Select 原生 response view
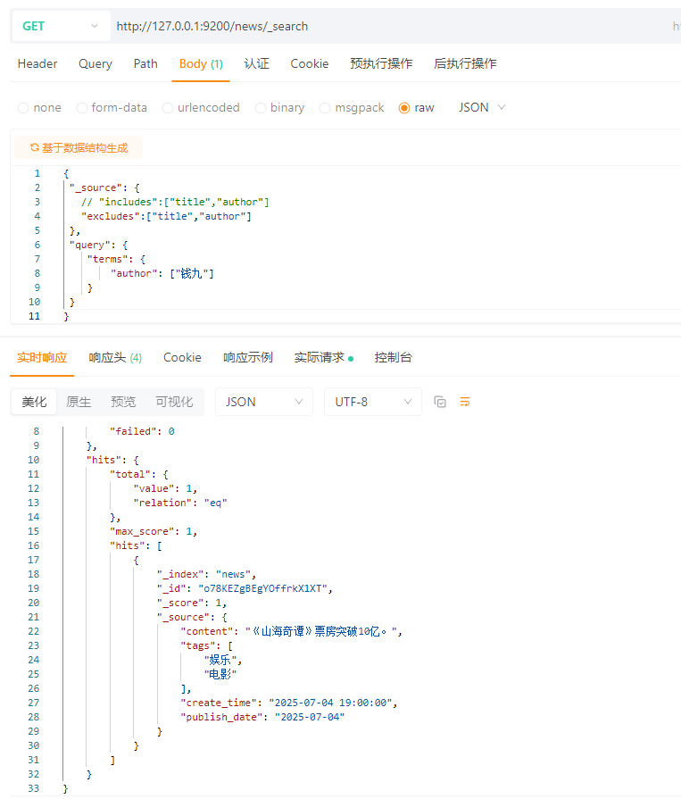This screenshot has width=681, height=799. [79, 402]
